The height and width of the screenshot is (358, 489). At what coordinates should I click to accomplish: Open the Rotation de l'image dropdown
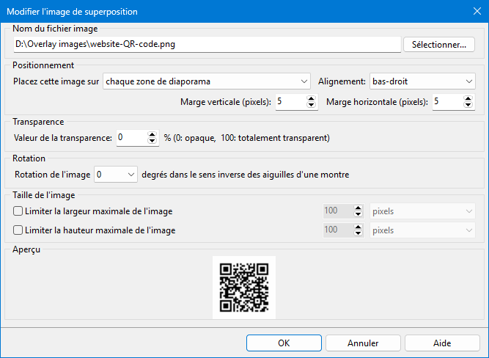point(116,175)
